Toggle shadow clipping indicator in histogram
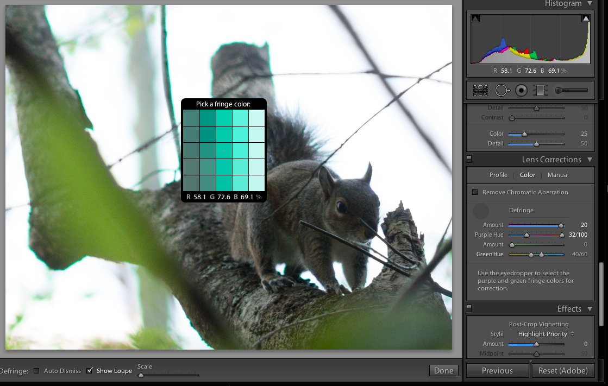The height and width of the screenshot is (386, 608). pyautogui.click(x=475, y=18)
